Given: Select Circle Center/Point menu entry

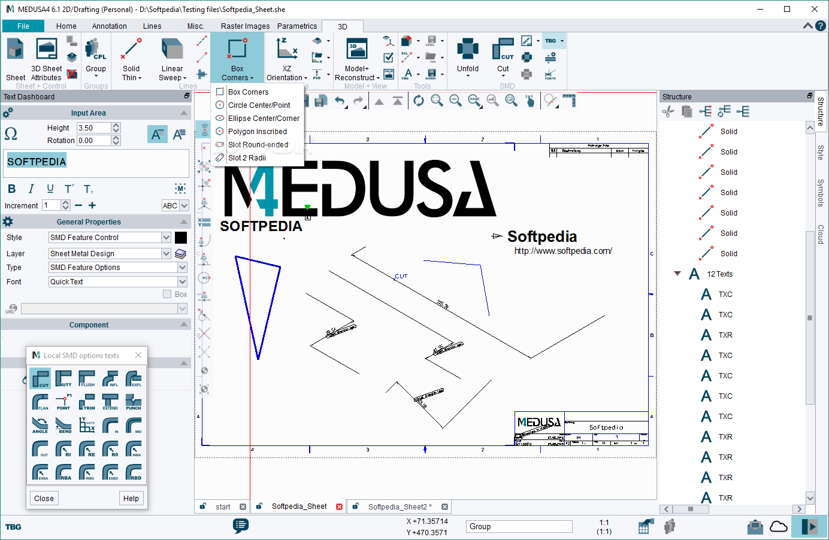Looking at the screenshot, I should pyautogui.click(x=259, y=105).
